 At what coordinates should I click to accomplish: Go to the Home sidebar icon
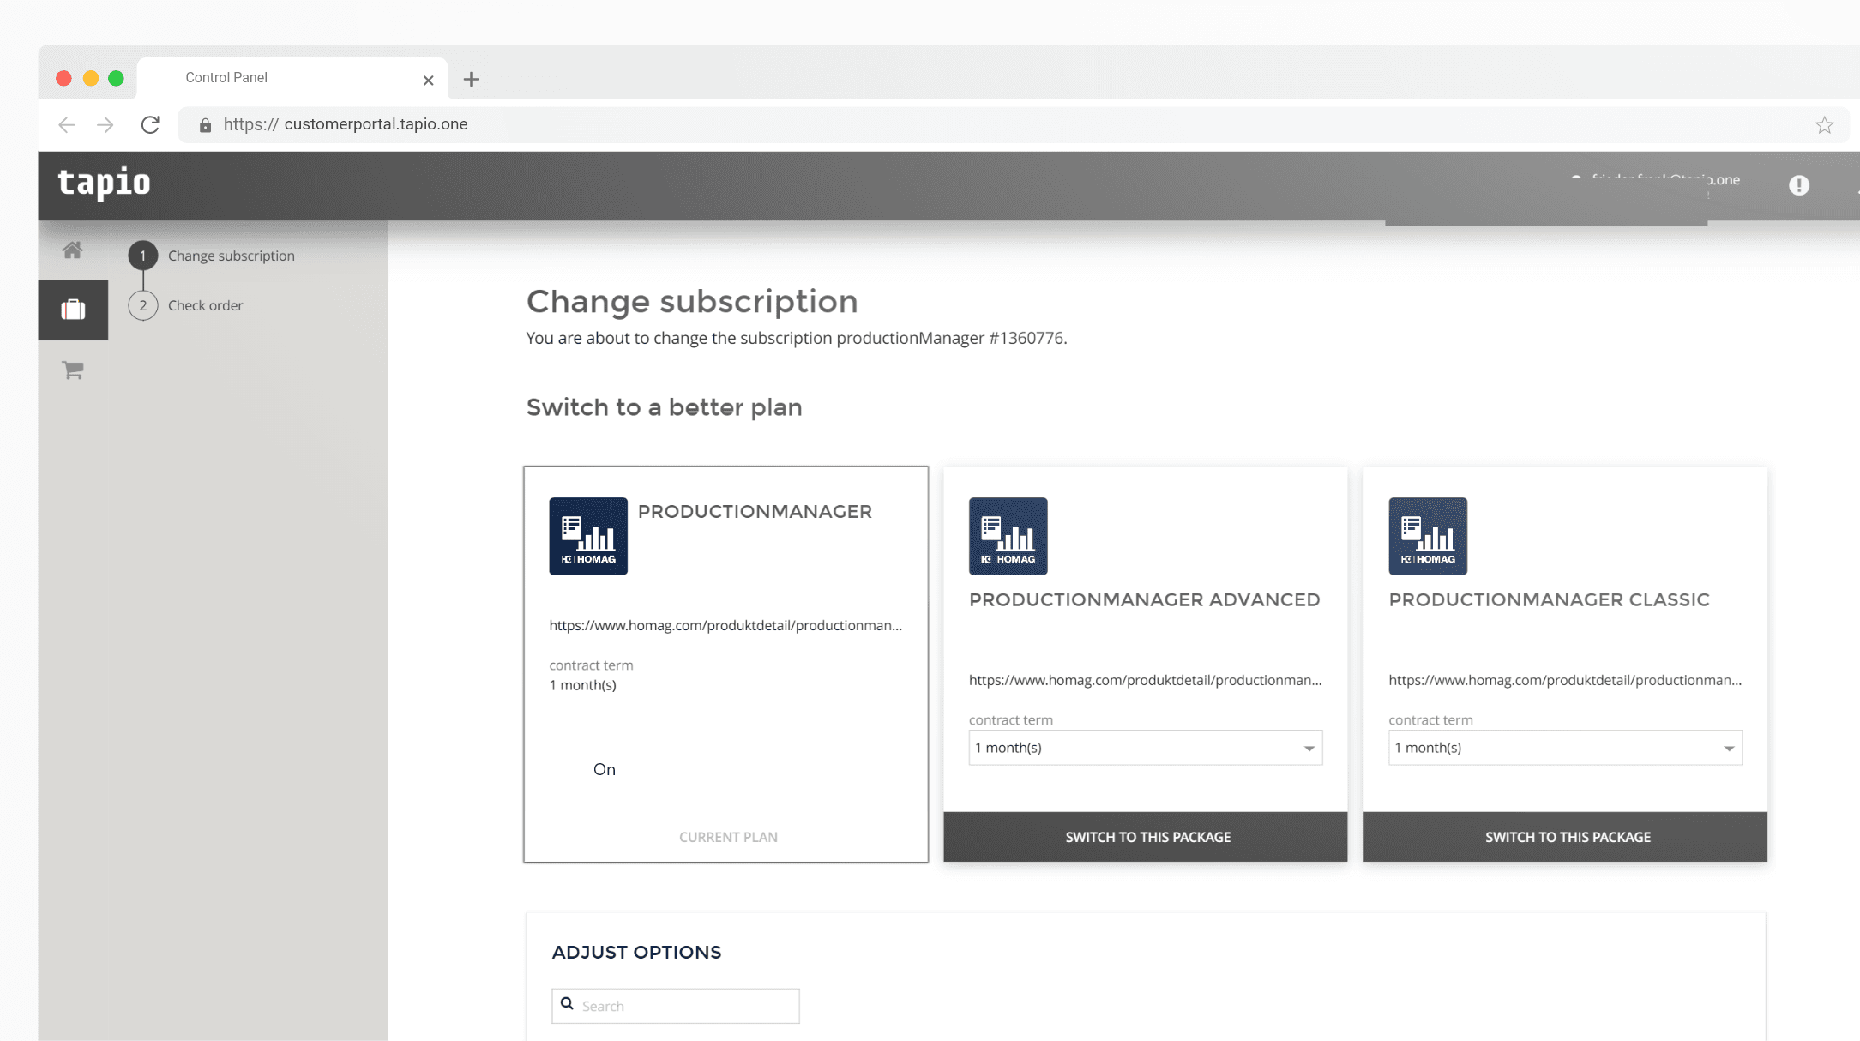click(x=72, y=250)
